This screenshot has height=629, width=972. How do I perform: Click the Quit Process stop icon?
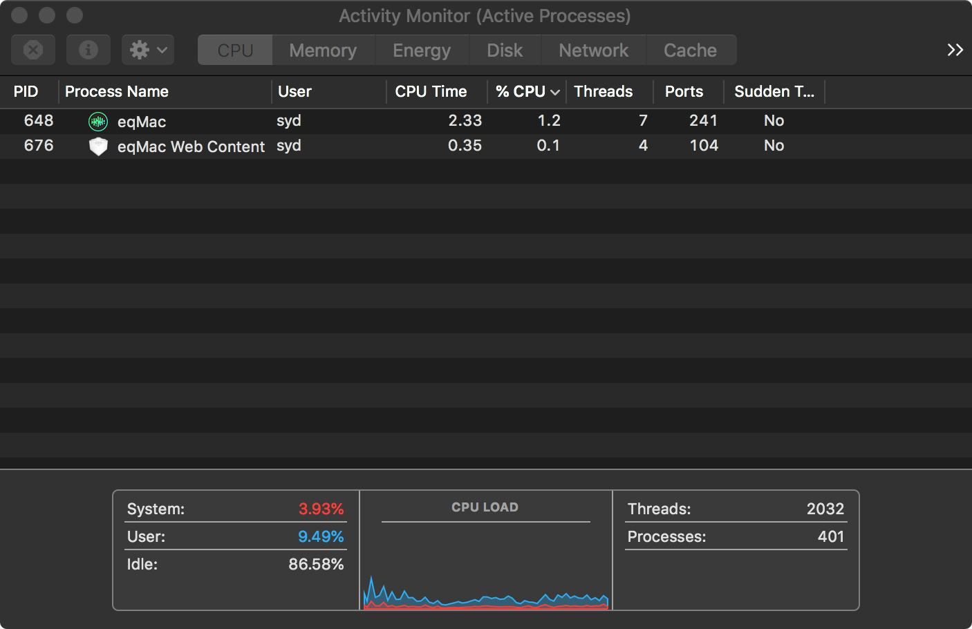tap(33, 50)
